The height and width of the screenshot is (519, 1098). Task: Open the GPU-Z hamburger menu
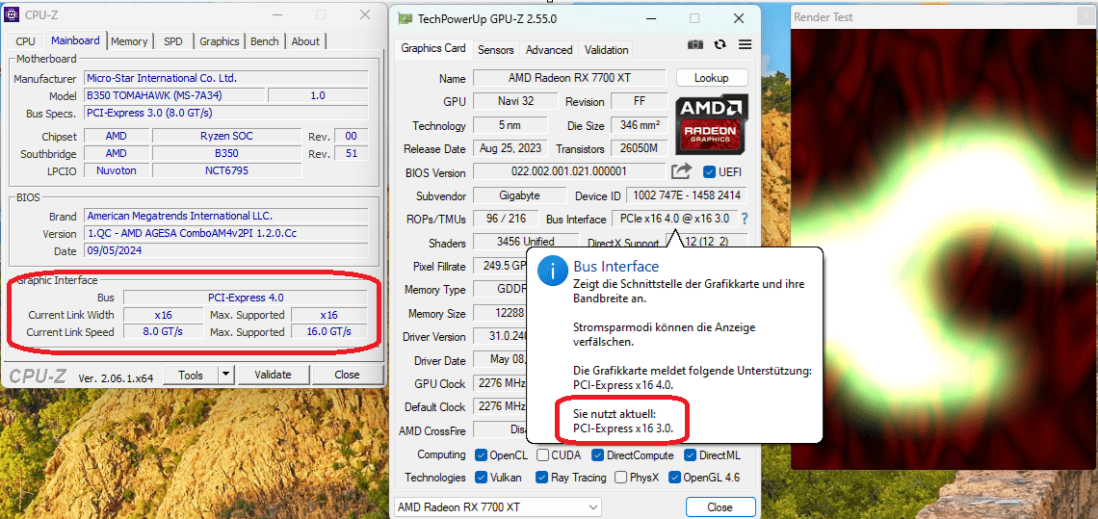pos(745,44)
